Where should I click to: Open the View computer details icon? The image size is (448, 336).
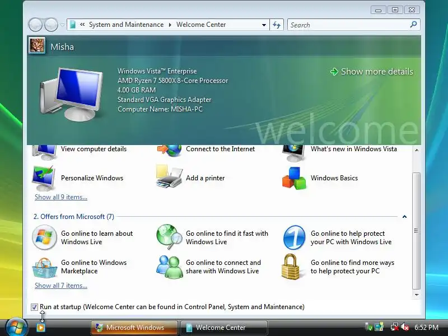tap(44, 152)
